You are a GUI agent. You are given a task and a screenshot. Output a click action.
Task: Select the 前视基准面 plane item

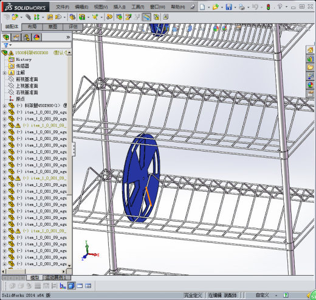(x=27, y=79)
